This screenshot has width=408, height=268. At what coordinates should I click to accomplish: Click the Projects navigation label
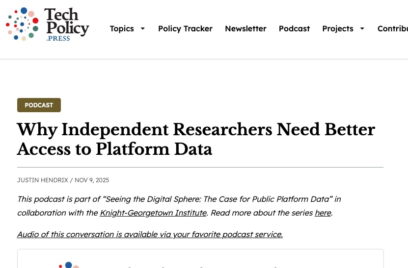click(x=337, y=28)
